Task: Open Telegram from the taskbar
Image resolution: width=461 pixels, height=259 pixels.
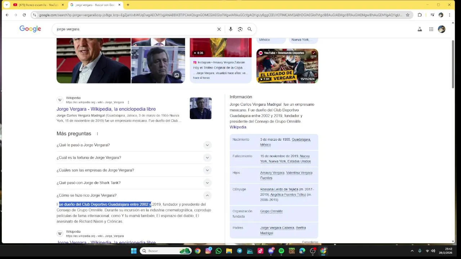Action: [x=240, y=251]
